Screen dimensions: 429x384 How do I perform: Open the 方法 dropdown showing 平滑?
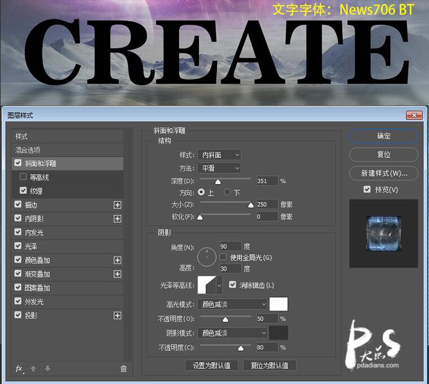tap(220, 168)
